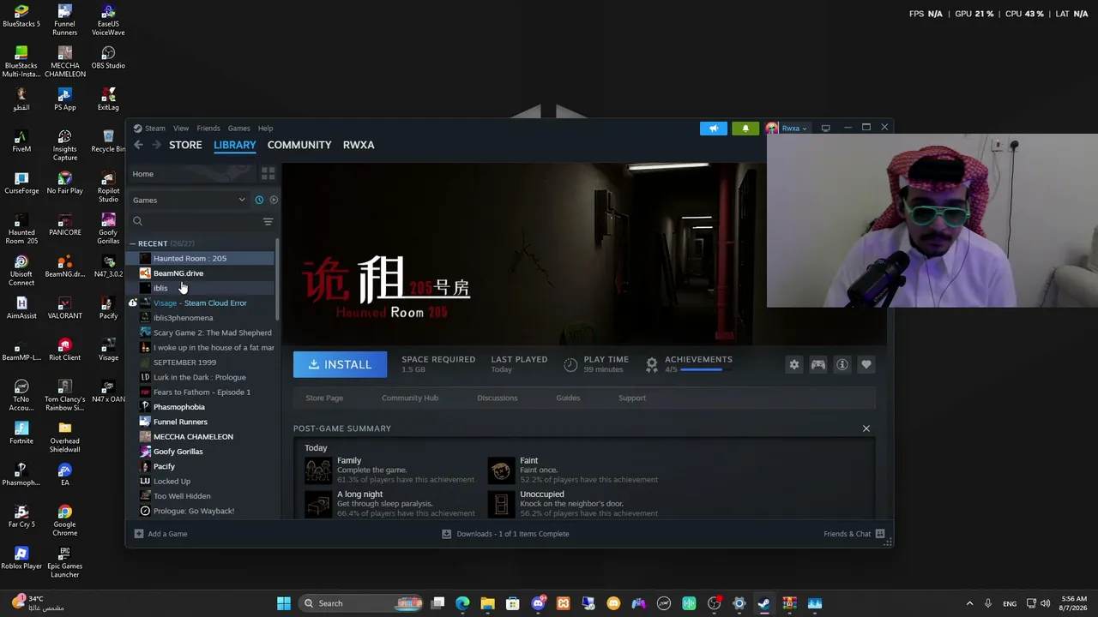Screen dimensions: 1098x617
Task: Open the Friends menu
Action: coord(208,129)
